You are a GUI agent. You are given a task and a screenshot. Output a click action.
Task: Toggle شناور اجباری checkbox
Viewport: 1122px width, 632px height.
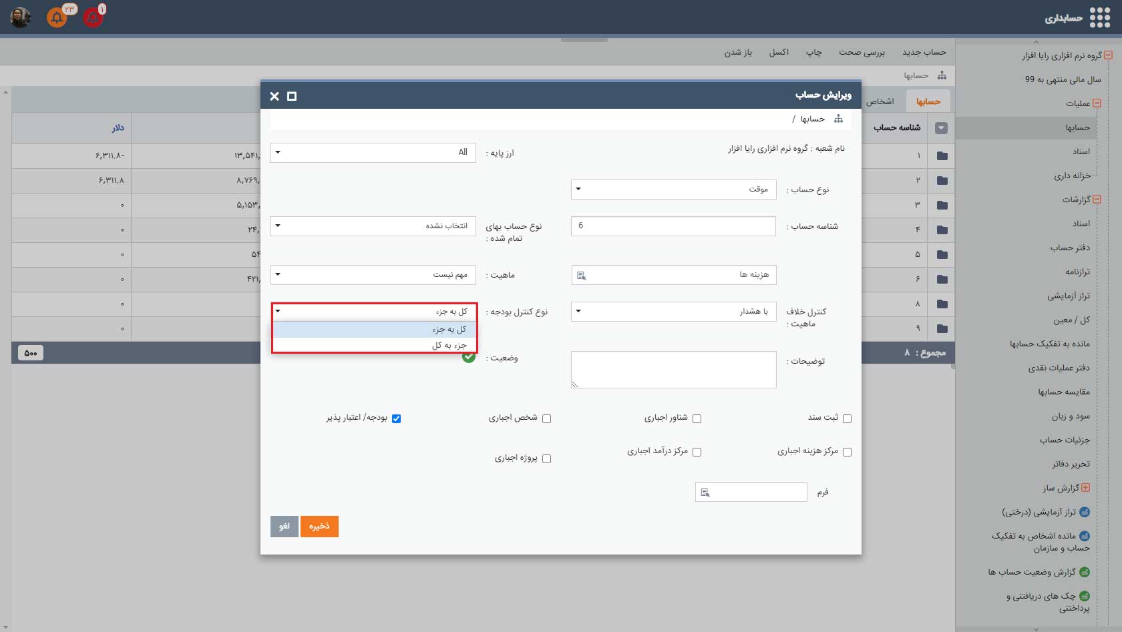click(697, 418)
